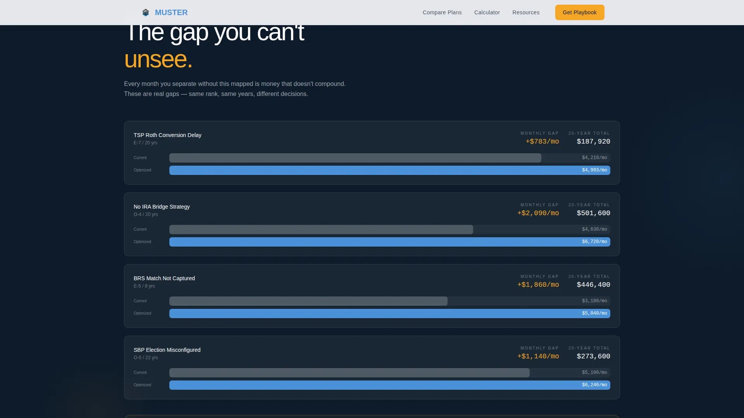This screenshot has height=418, width=744.
Task: Click the MUSTER brand name
Action: [171, 12]
